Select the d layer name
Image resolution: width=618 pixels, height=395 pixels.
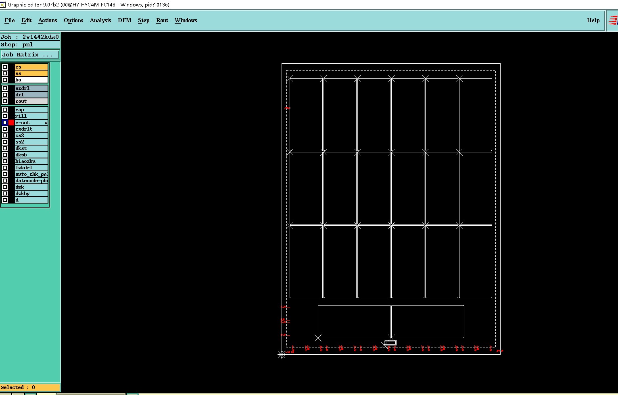(31, 200)
